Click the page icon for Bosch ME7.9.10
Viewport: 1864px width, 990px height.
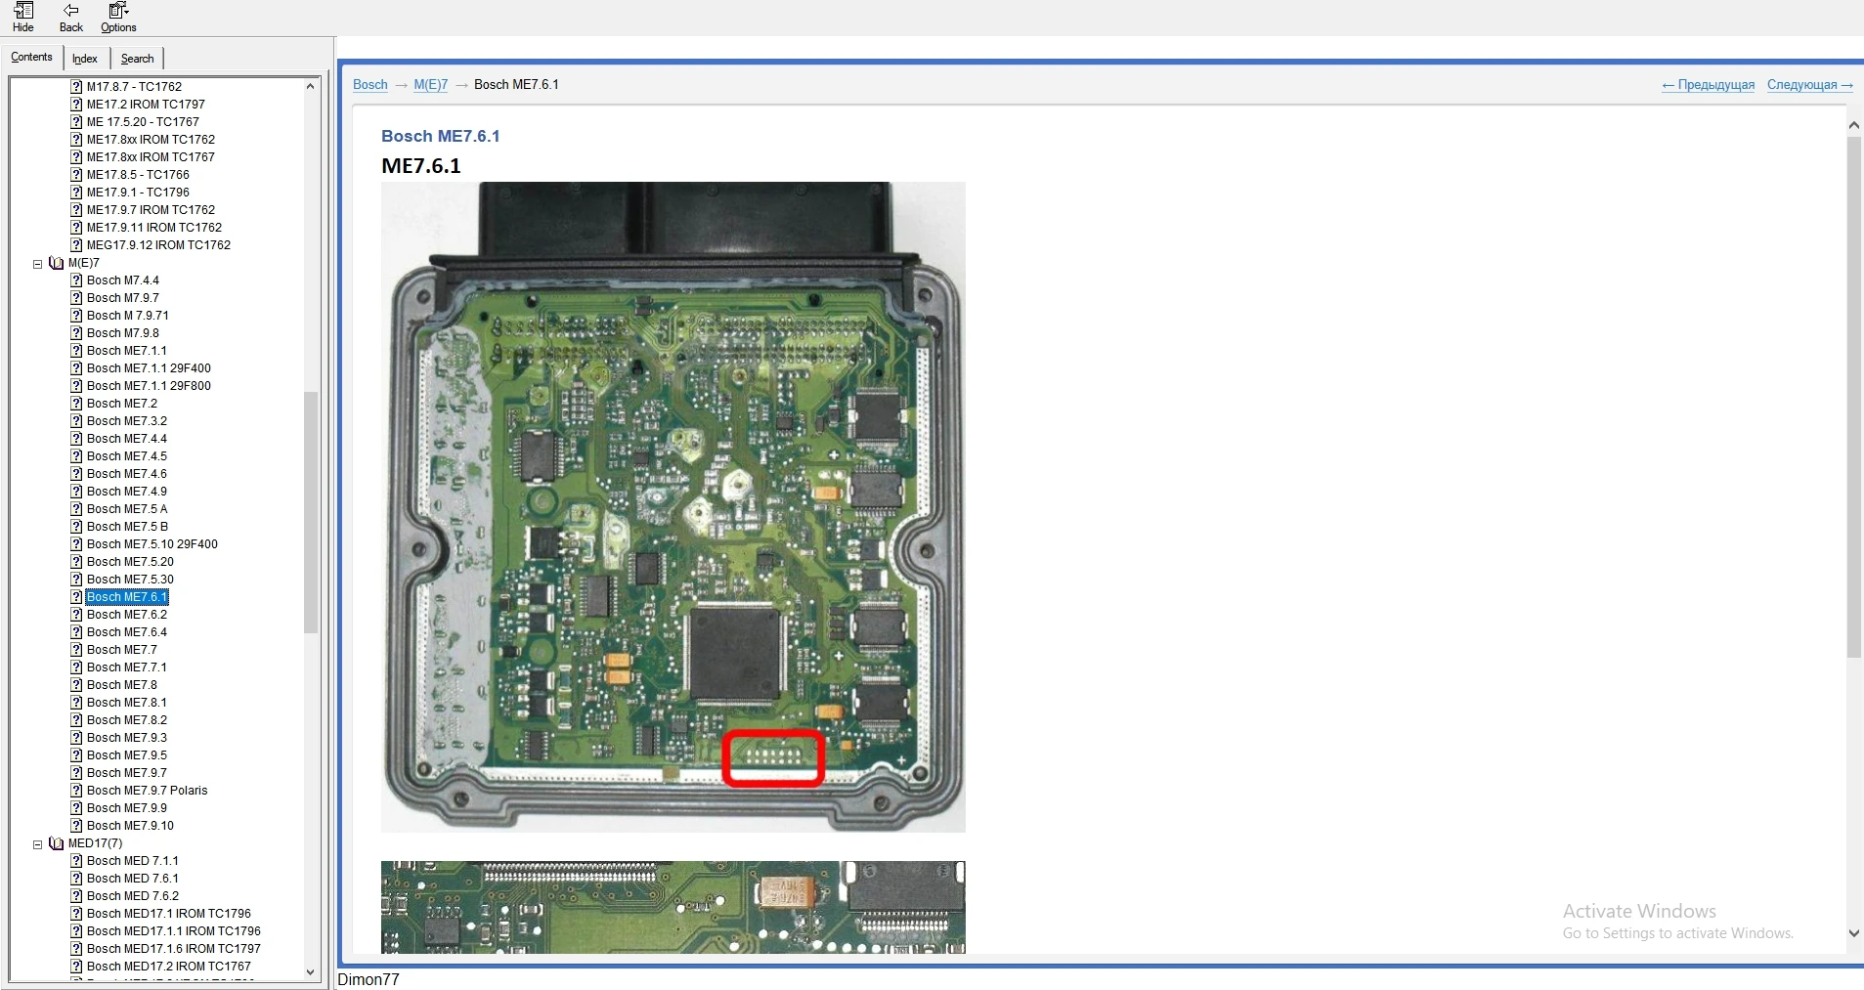point(76,826)
